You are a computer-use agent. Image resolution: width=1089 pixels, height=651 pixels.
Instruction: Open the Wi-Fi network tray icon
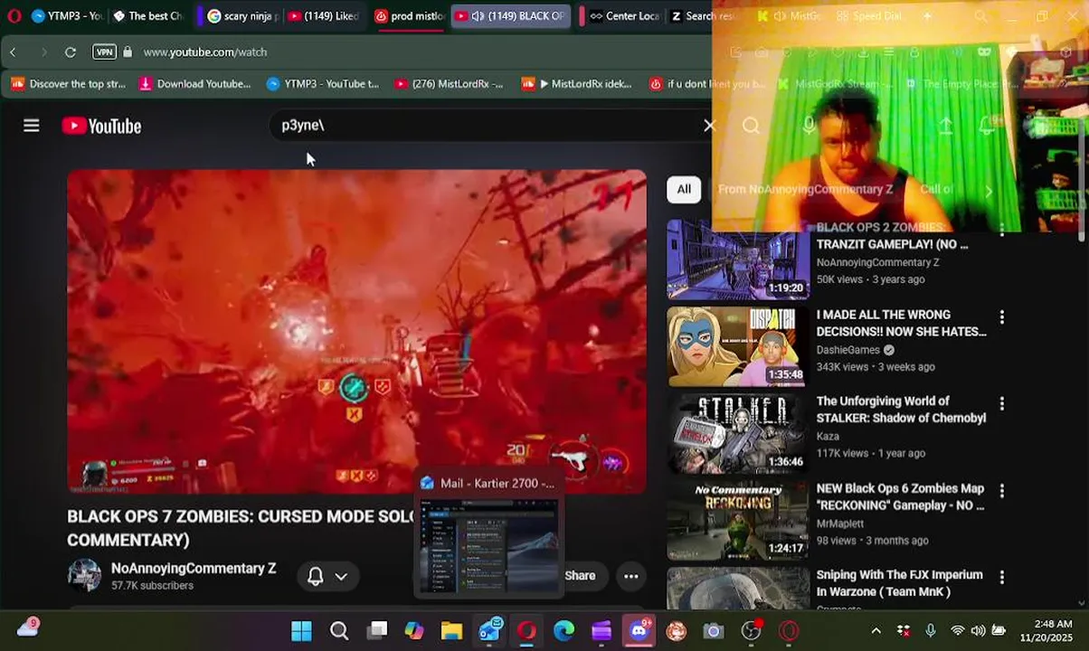click(x=957, y=631)
